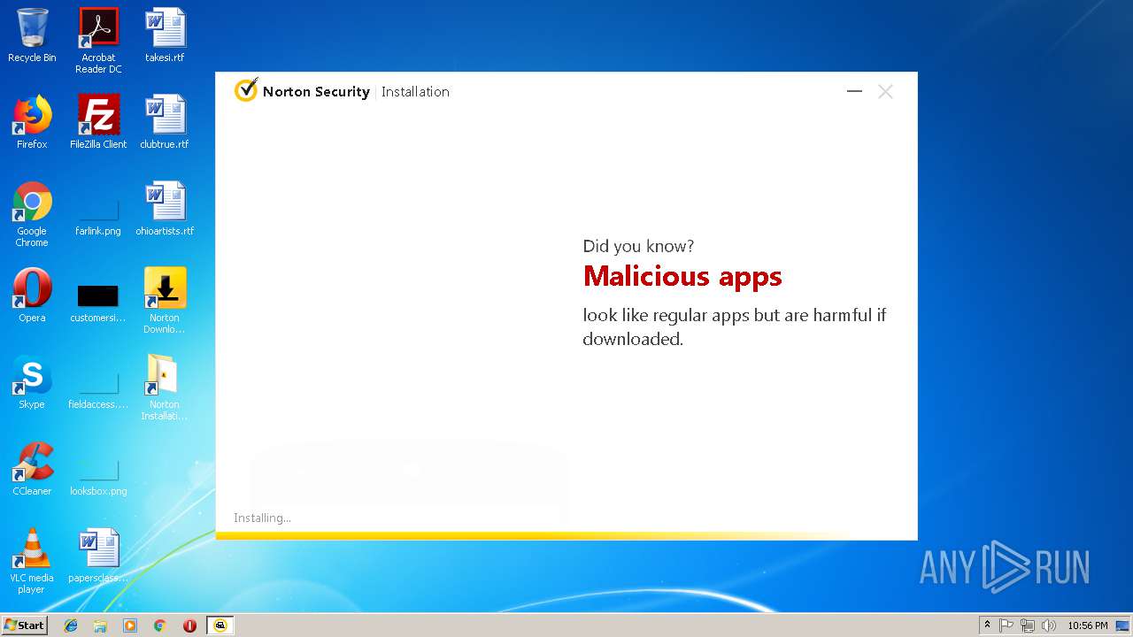Close the Norton Installation window

(885, 91)
